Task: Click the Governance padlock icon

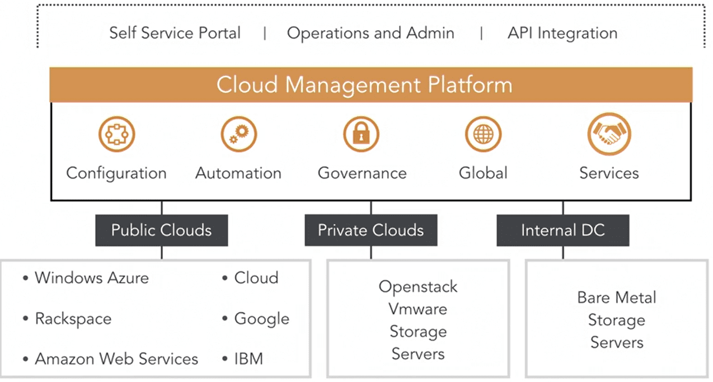Action: (x=361, y=134)
